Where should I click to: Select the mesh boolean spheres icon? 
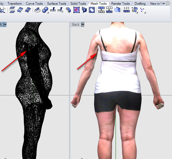pos(45,10)
